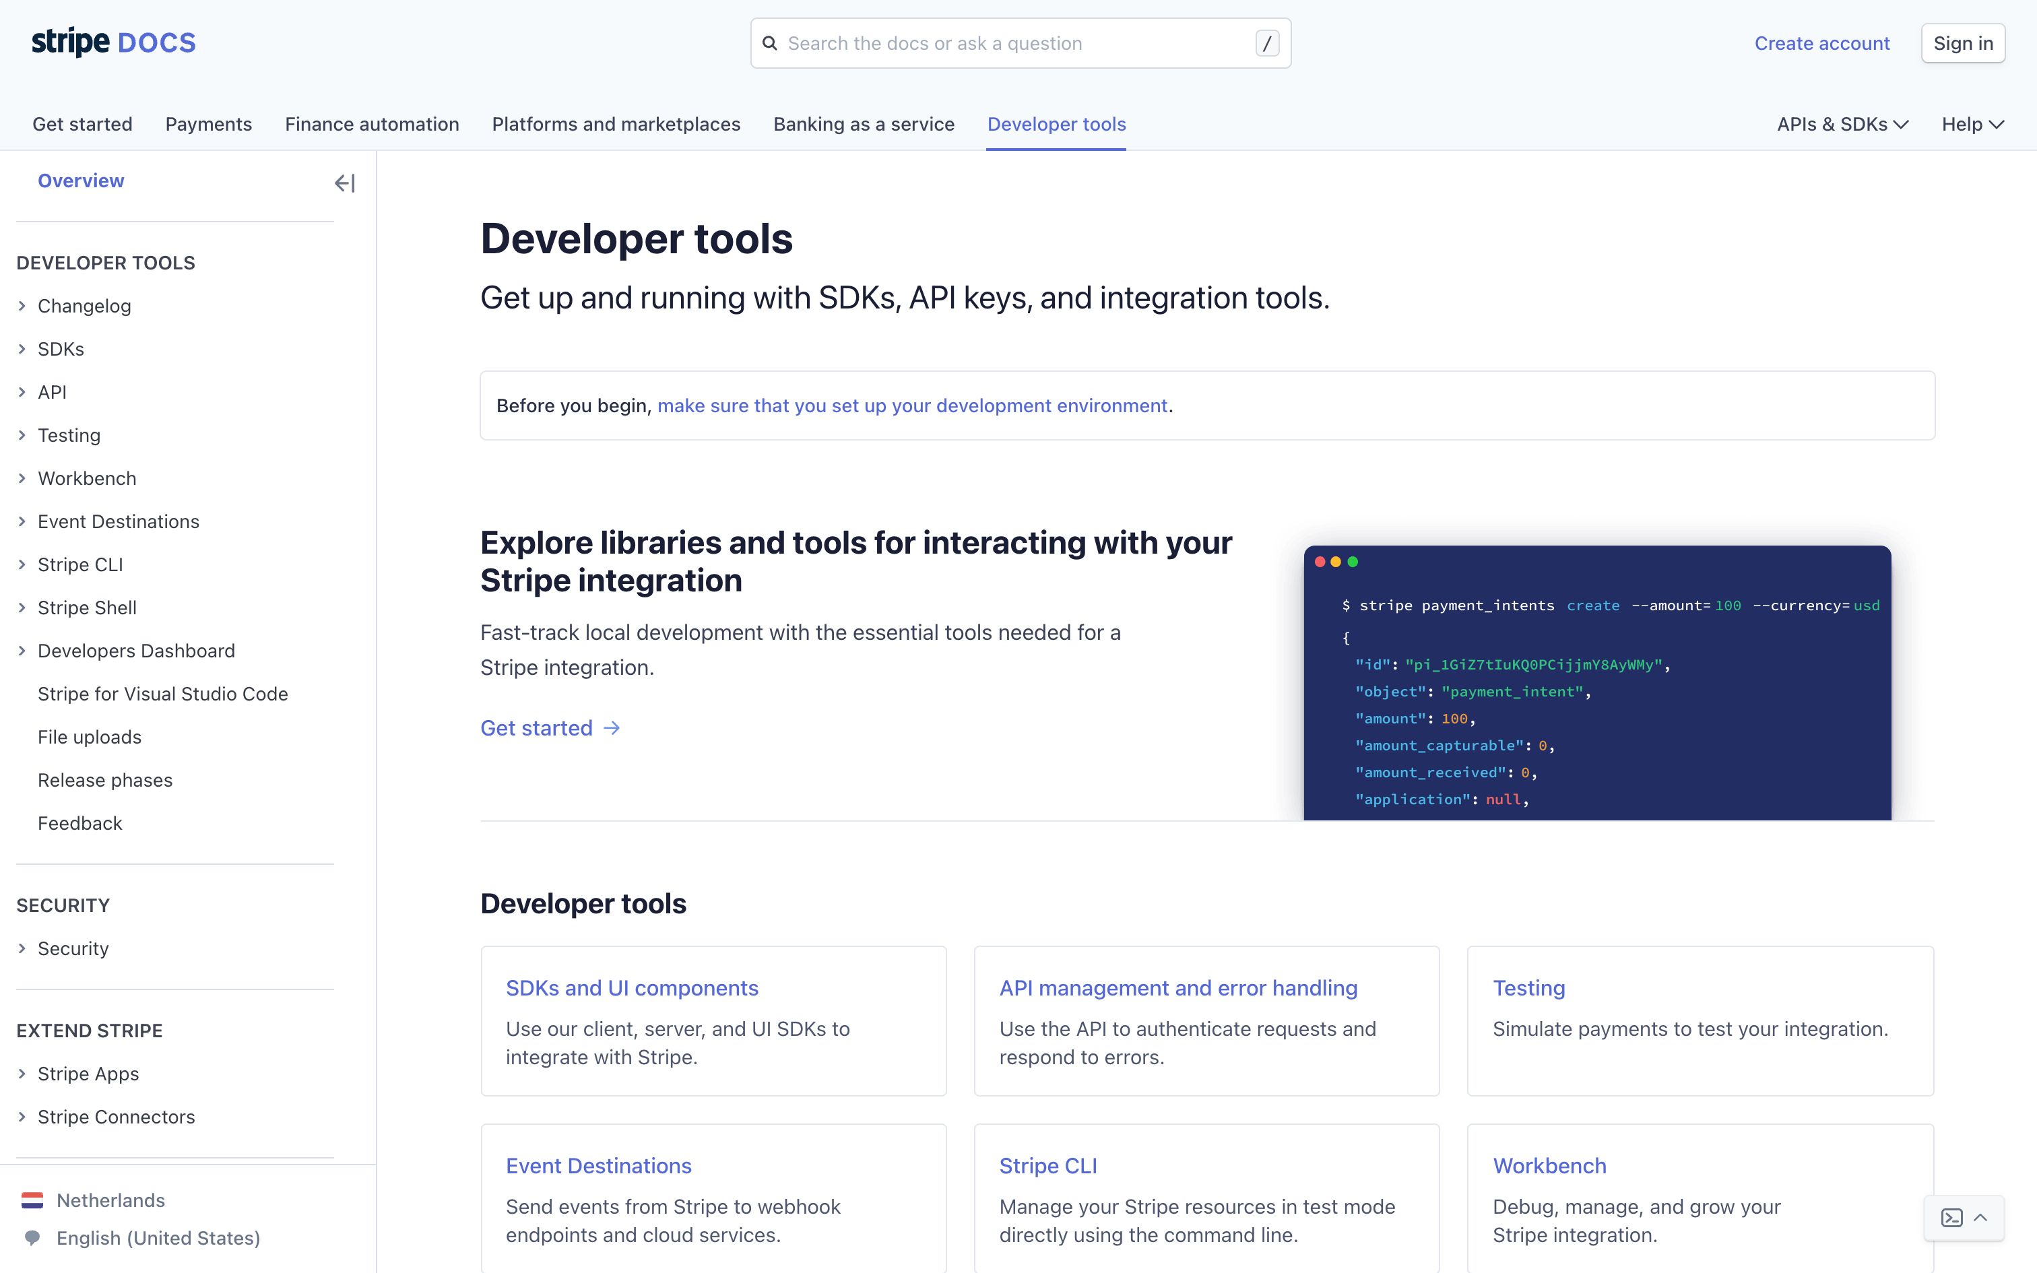
Task: Open the Help dropdown menu
Action: click(x=1973, y=124)
